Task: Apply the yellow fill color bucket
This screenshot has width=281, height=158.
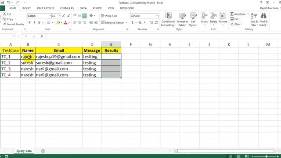Action: click(x=58, y=22)
